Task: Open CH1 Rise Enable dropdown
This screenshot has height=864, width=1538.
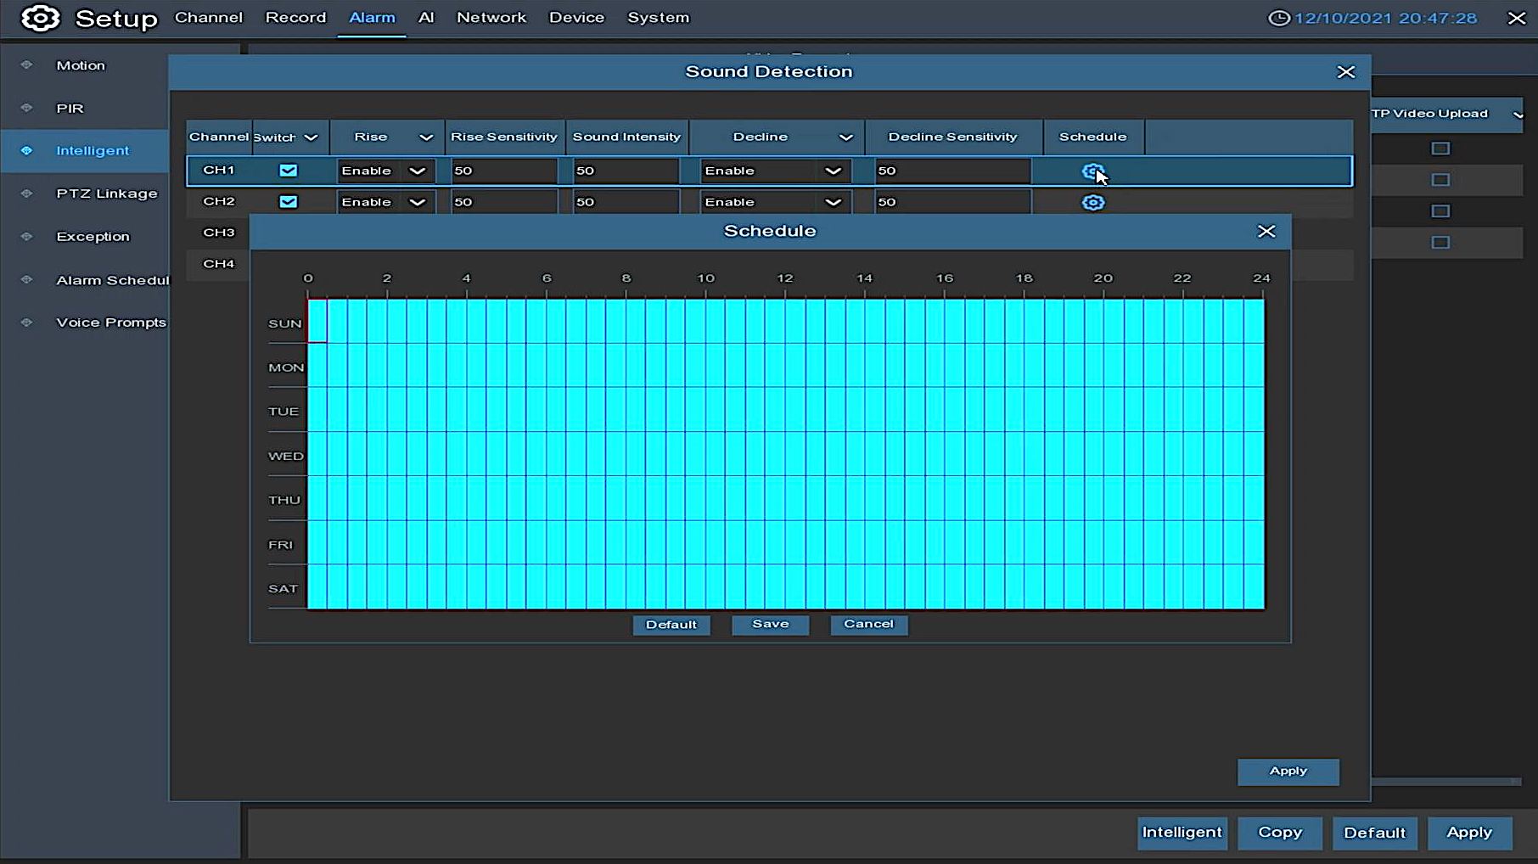Action: tap(386, 171)
